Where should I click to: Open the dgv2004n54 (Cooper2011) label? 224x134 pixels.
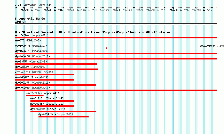56,114
